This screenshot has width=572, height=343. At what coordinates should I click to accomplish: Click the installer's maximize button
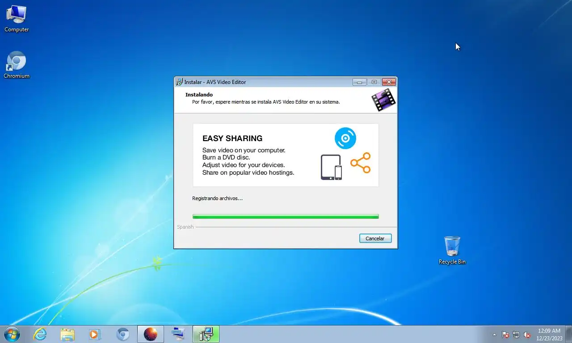(374, 82)
